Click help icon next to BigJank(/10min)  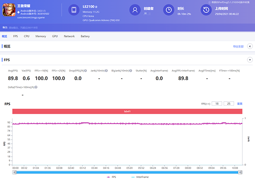(x=130, y=71)
